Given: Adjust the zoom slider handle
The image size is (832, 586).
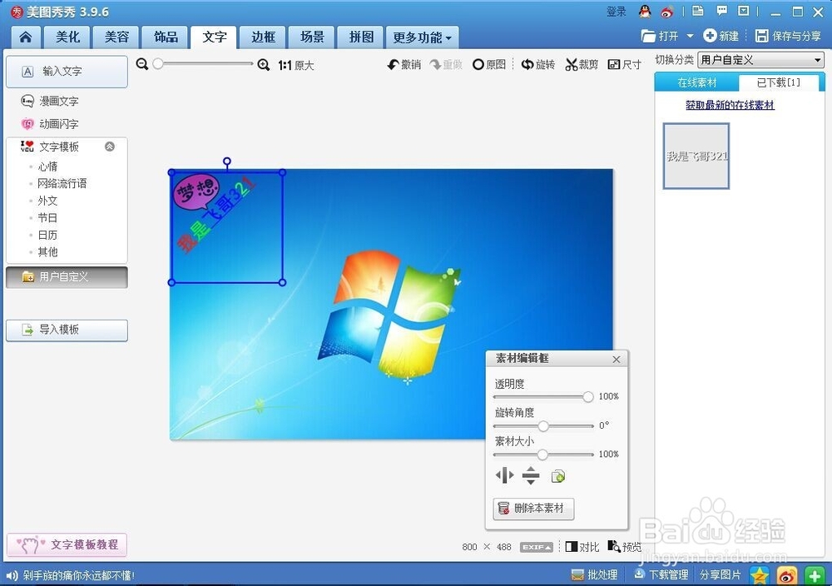Looking at the screenshot, I should [x=157, y=64].
